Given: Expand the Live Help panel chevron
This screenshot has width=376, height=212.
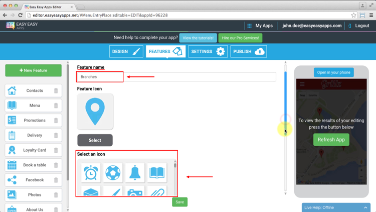Looking at the screenshot, I should (x=365, y=207).
